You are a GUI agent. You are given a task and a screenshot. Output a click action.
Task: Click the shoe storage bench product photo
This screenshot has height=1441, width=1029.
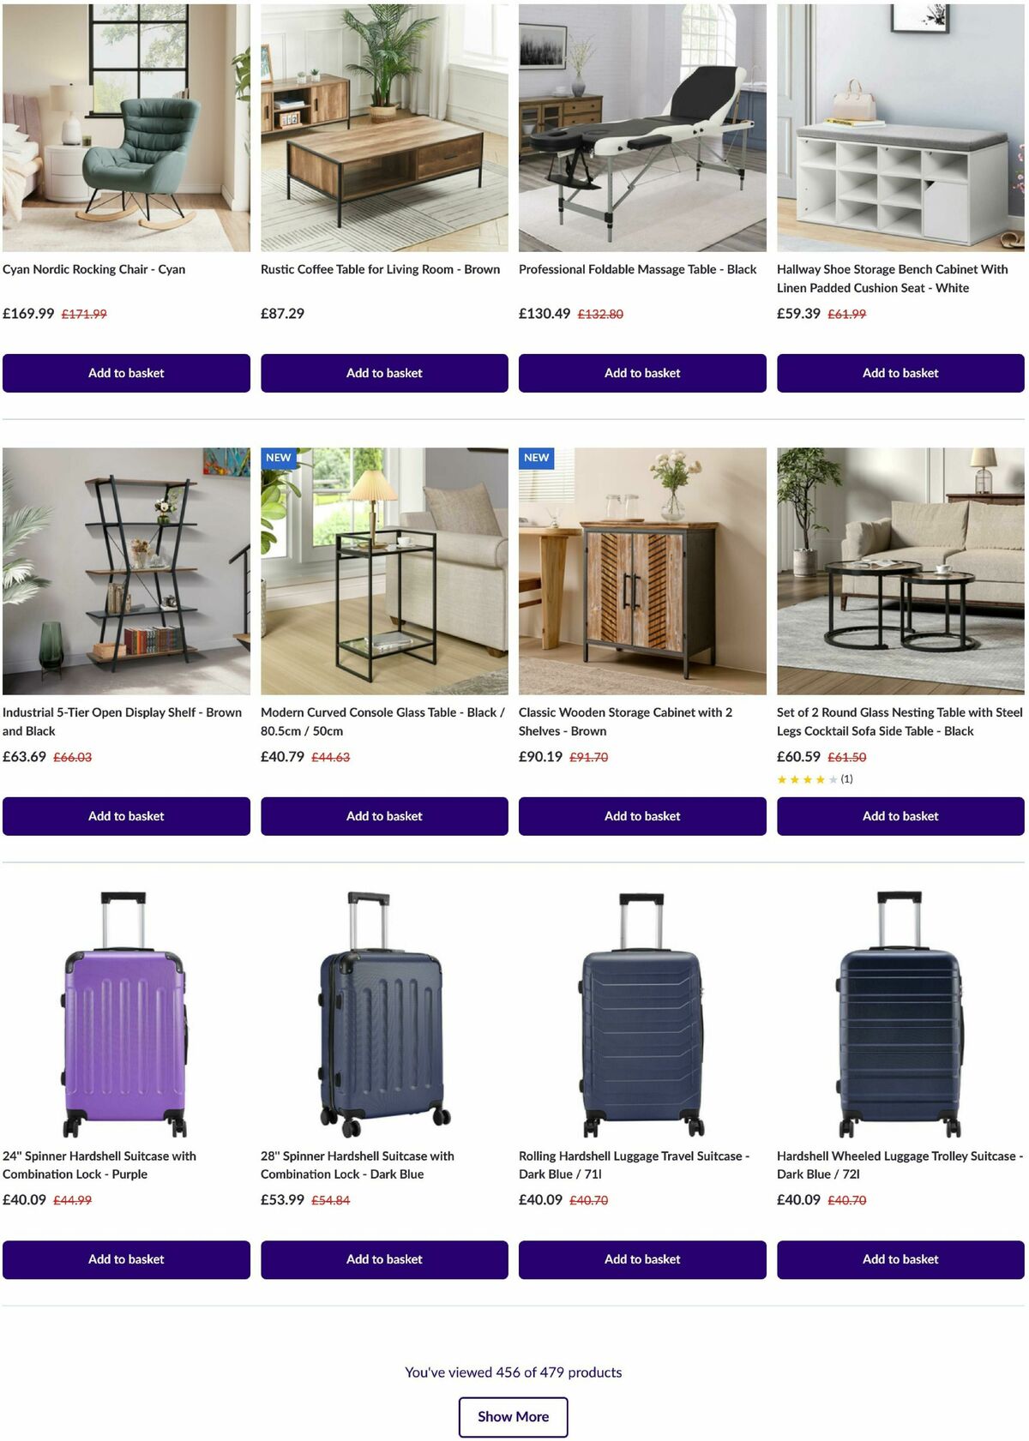click(900, 124)
